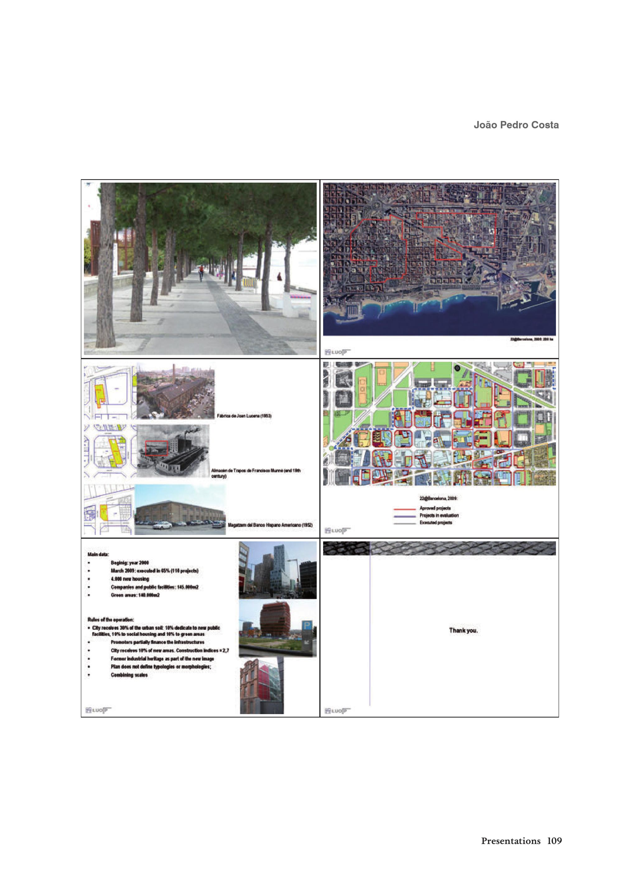Screen dimensions: 622x888
Task: Click the Thank you text
Action: pyautogui.click(x=463, y=630)
